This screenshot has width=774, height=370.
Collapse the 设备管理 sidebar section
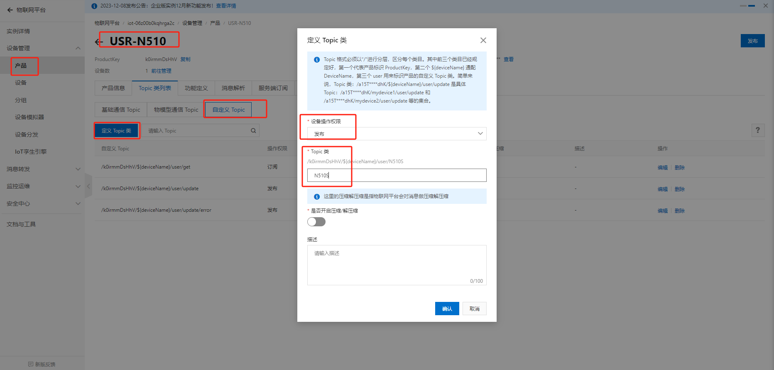coord(78,48)
